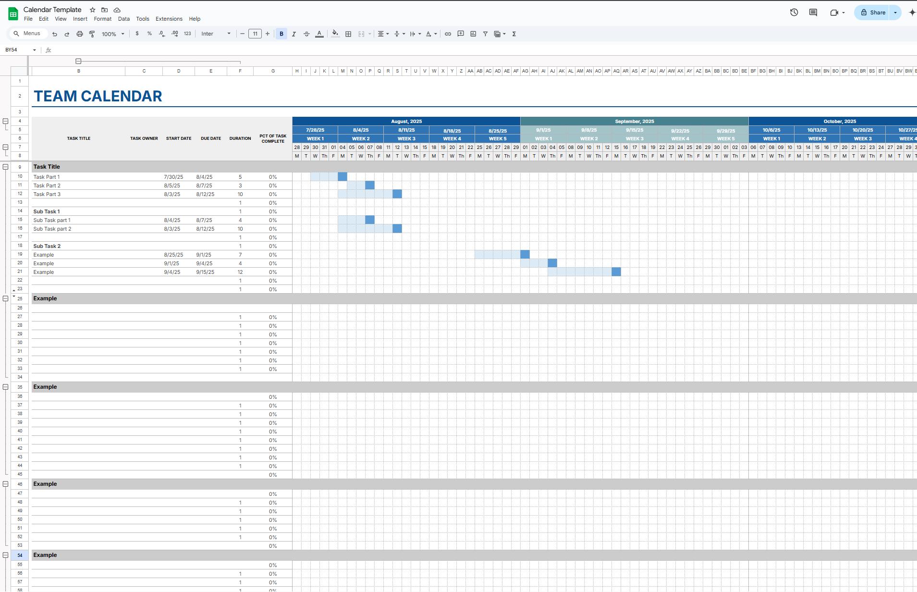Open the File menu

point(28,19)
